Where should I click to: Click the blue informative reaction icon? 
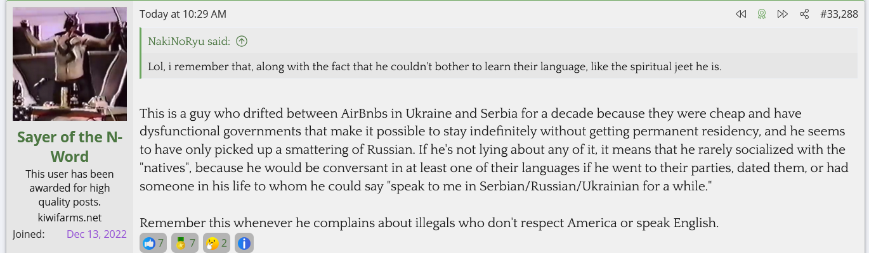tap(244, 243)
